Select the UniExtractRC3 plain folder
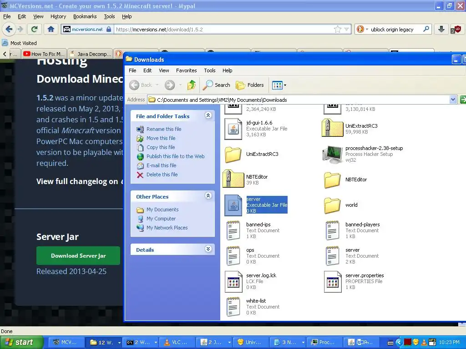 tap(233, 155)
